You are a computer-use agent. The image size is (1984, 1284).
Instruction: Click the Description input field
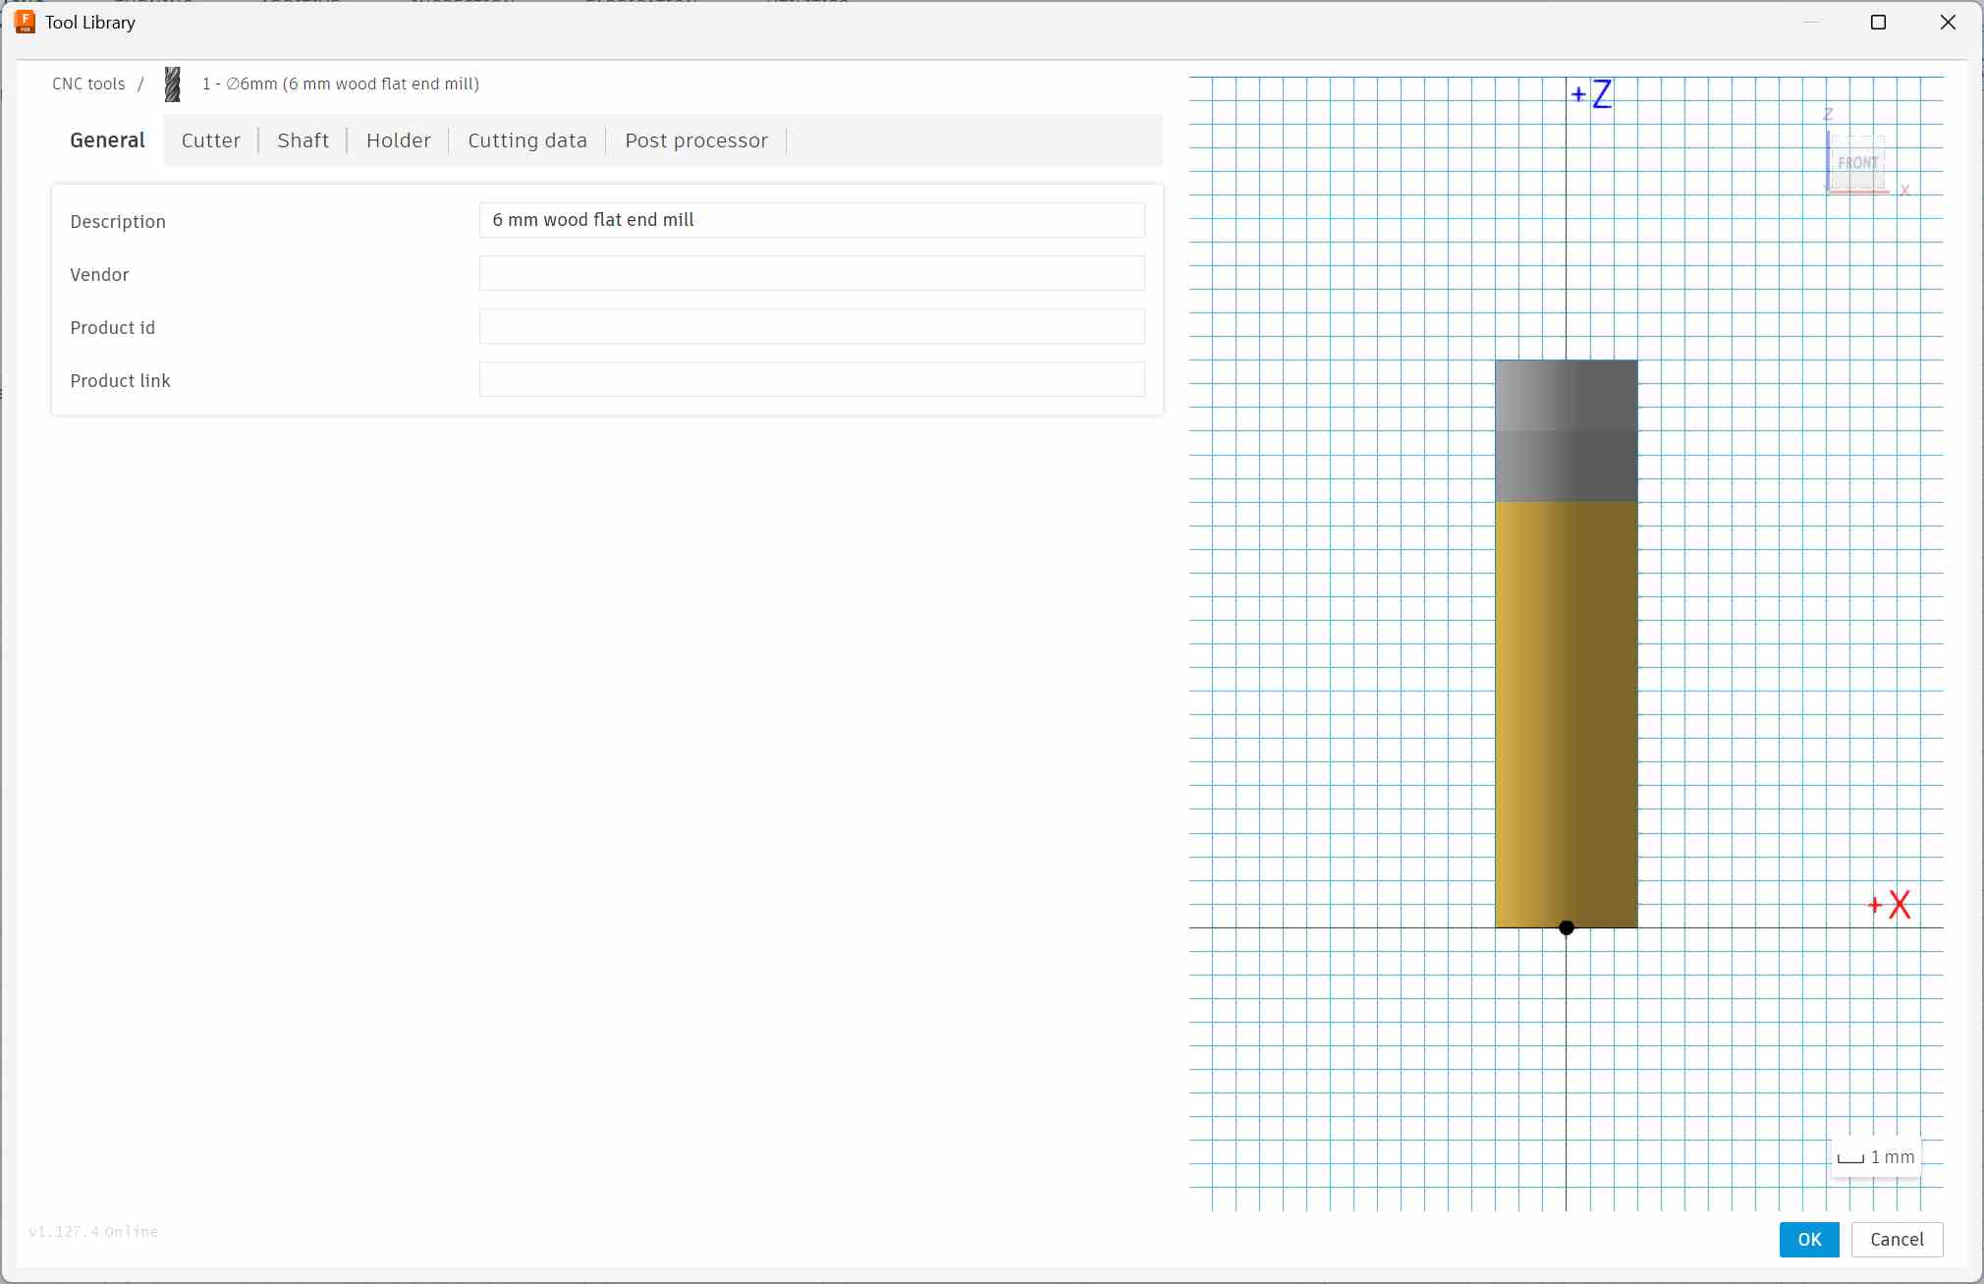[x=811, y=220]
